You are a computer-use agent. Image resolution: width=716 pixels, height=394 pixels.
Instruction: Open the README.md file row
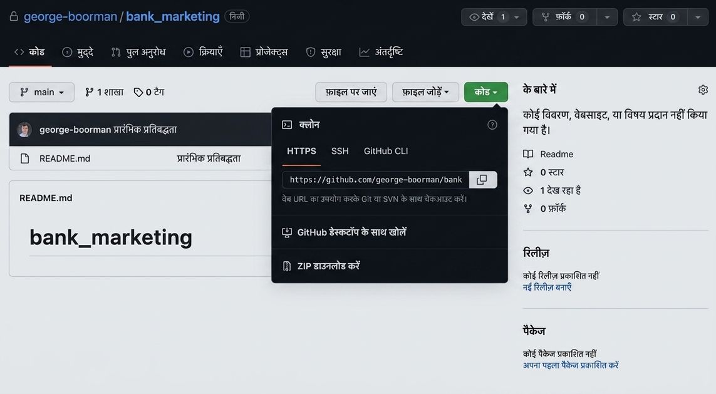pos(65,158)
